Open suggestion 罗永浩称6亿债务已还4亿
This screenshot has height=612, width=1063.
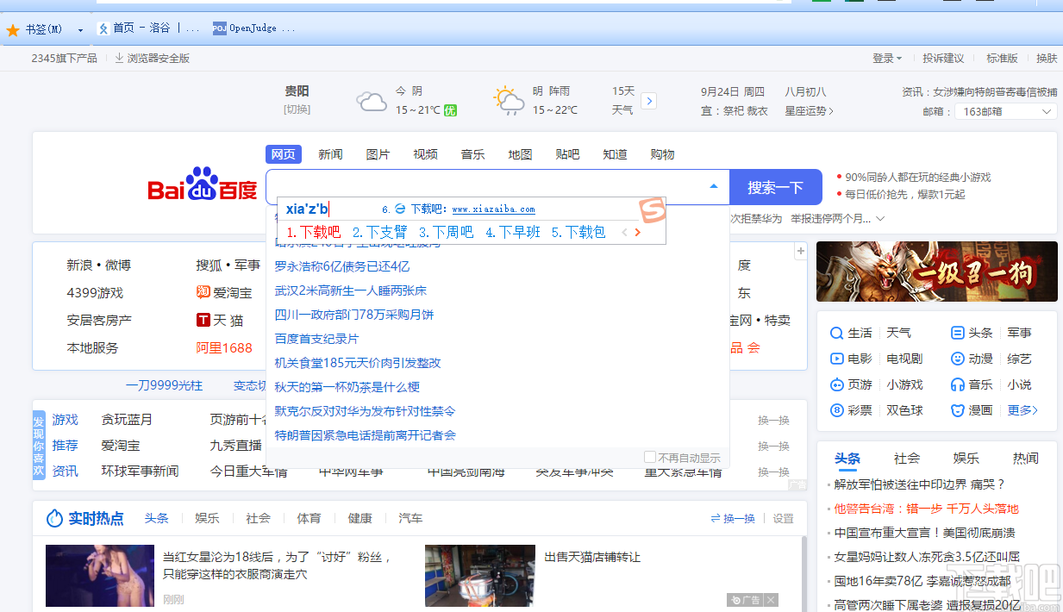341,266
